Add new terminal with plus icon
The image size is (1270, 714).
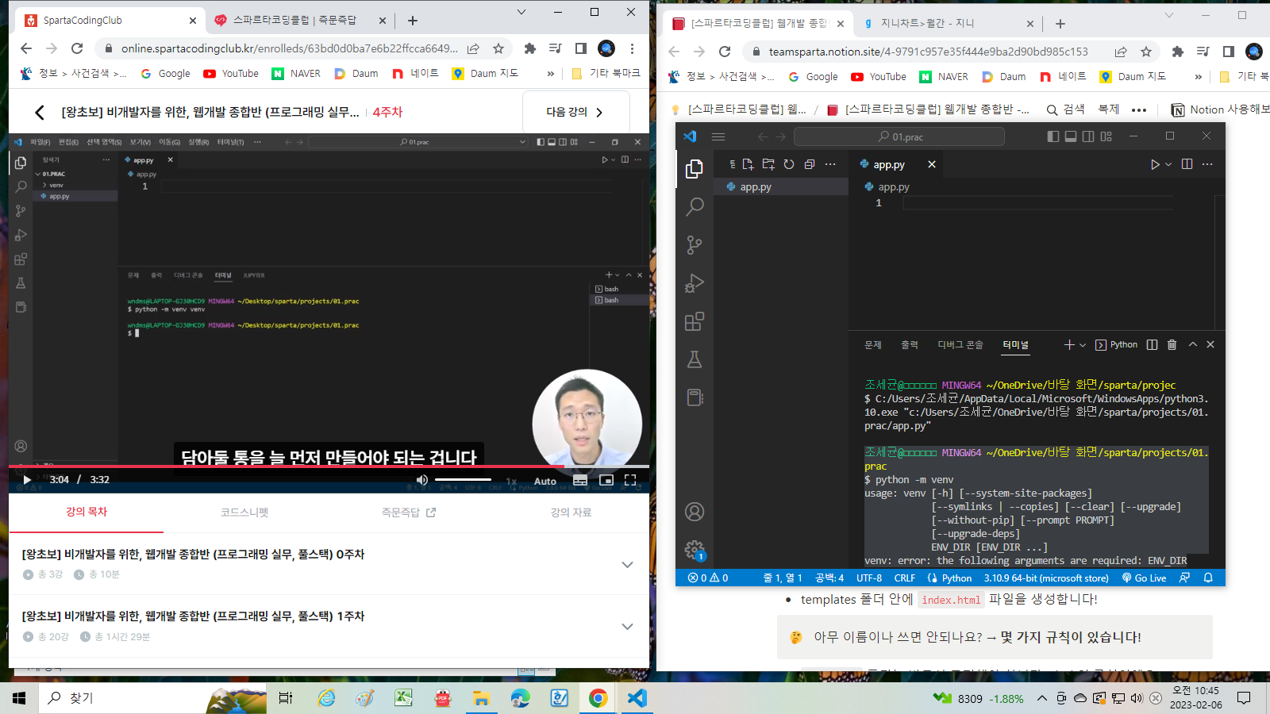pyautogui.click(x=1069, y=344)
